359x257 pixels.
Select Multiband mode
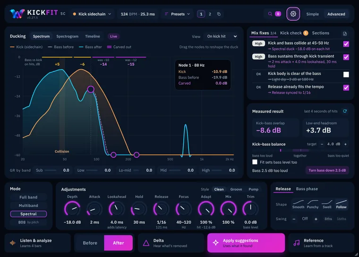pos(28,205)
